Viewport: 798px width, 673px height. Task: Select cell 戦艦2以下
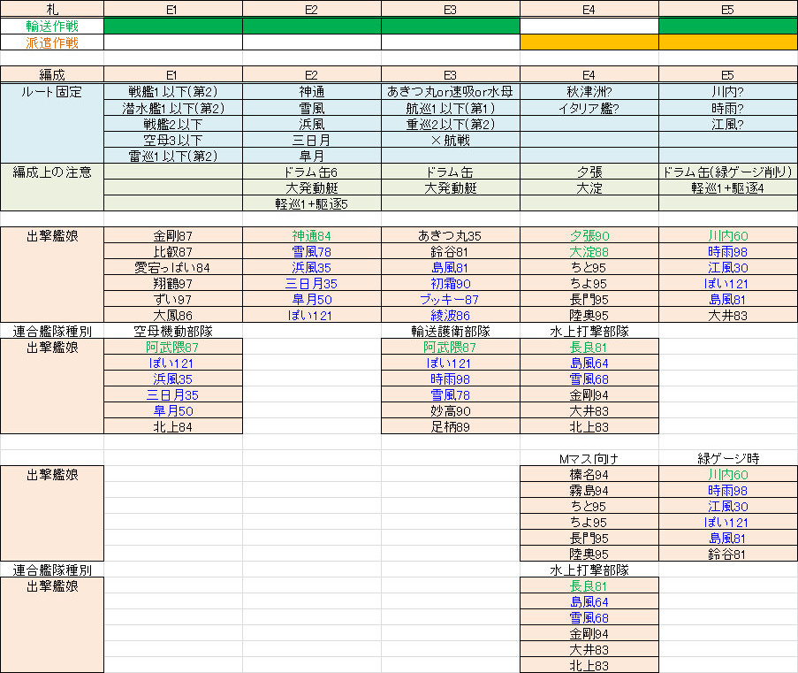click(x=173, y=124)
